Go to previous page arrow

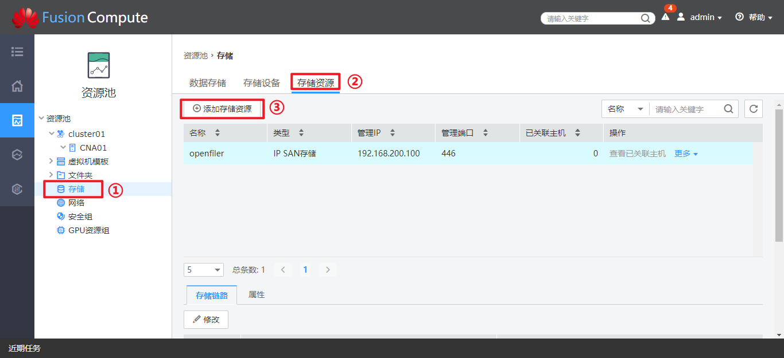click(284, 270)
